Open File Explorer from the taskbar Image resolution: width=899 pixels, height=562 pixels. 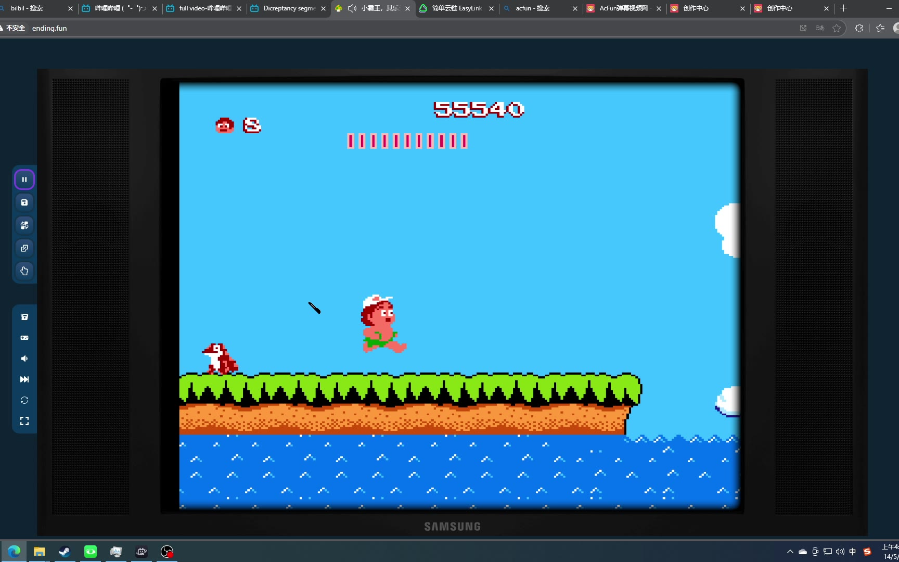(x=40, y=552)
